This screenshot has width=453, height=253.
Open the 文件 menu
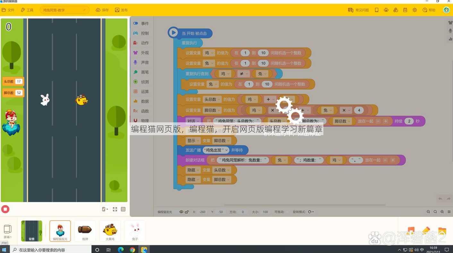coord(8,10)
